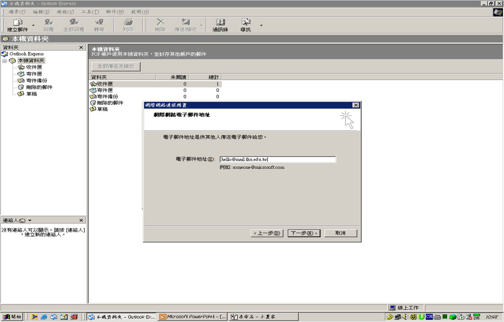Click the Windows logo throbber icon
The height and width of the screenshot is (322, 504).
[498, 12]
